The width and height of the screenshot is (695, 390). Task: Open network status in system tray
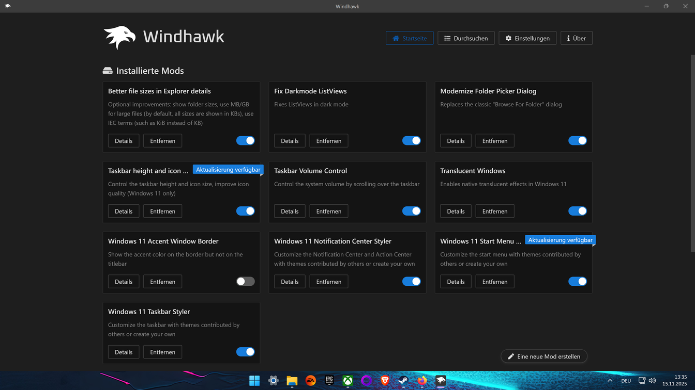point(642,381)
